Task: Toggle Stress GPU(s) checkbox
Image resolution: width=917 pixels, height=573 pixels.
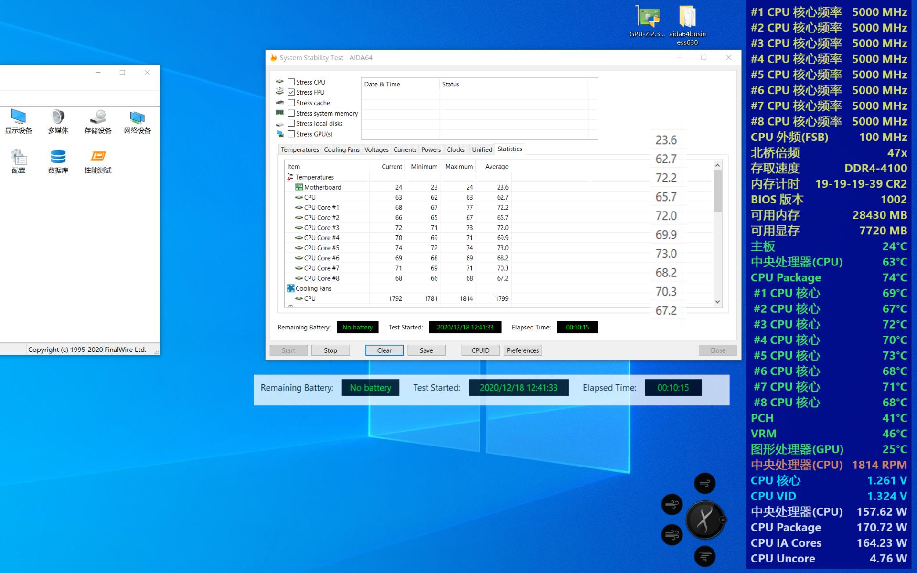Action: [291, 134]
